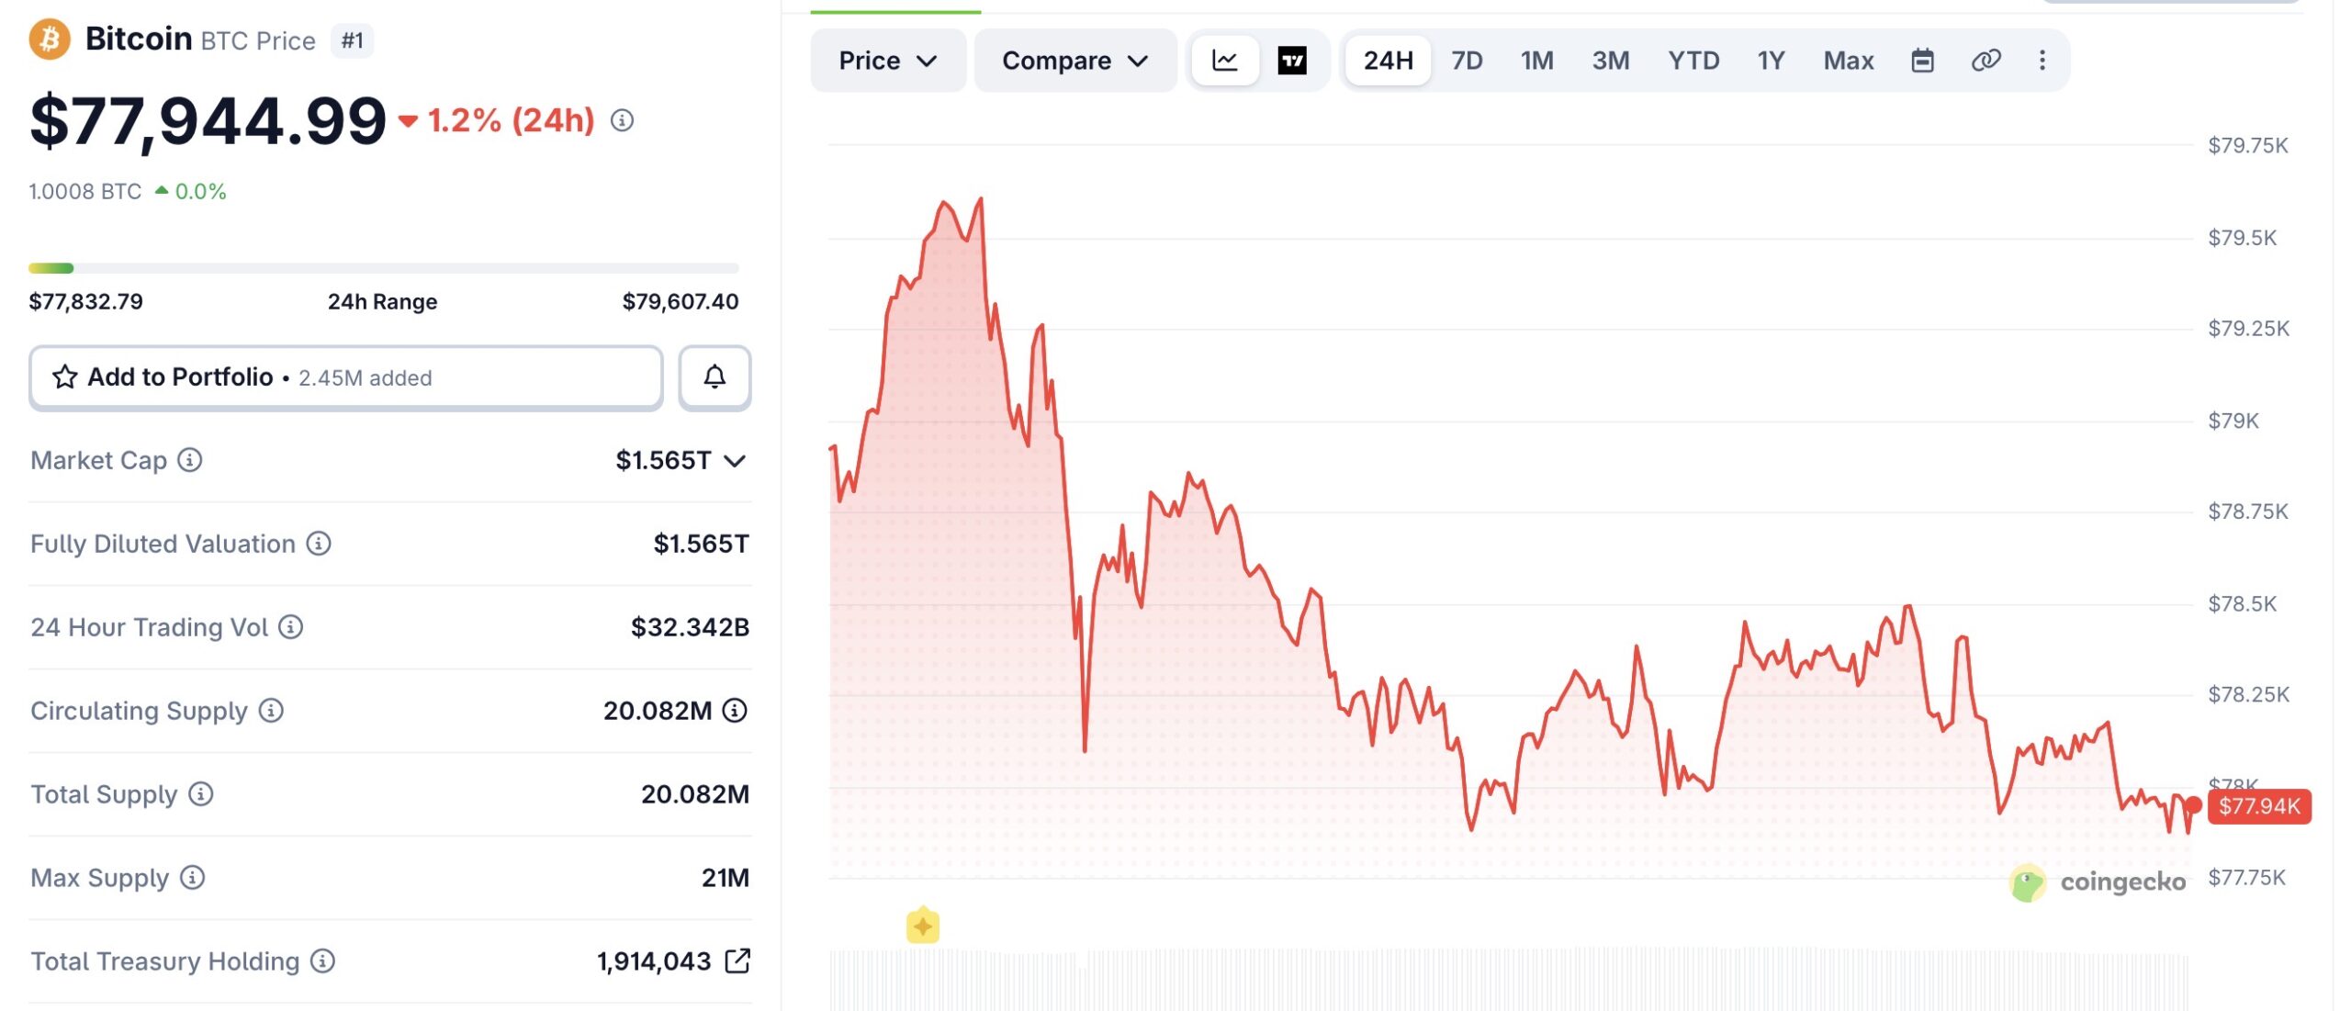Click info icon beside 20.082M circulating value
The image size is (2351, 1011).
pos(735,710)
